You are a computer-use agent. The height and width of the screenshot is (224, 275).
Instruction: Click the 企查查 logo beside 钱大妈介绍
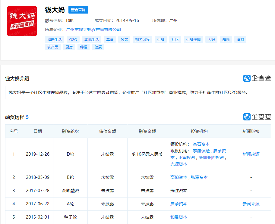pos(257,78)
